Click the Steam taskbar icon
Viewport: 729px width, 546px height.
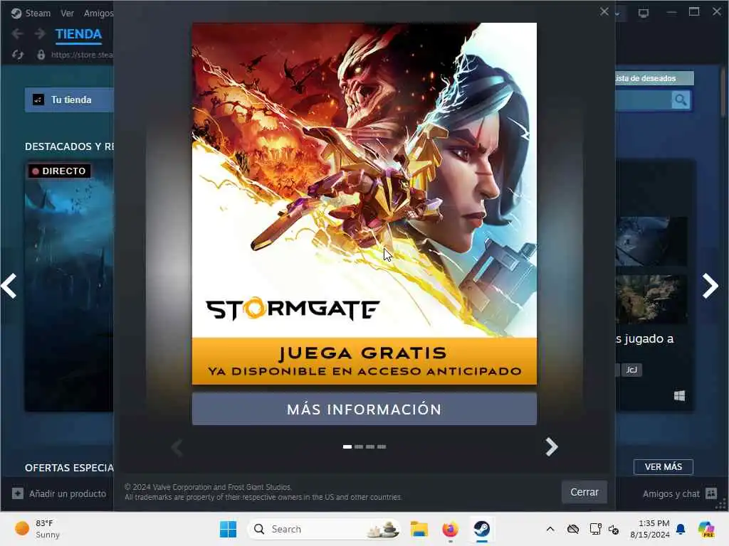click(482, 529)
